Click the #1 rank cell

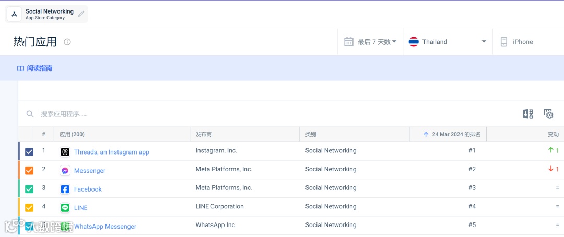pos(472,151)
